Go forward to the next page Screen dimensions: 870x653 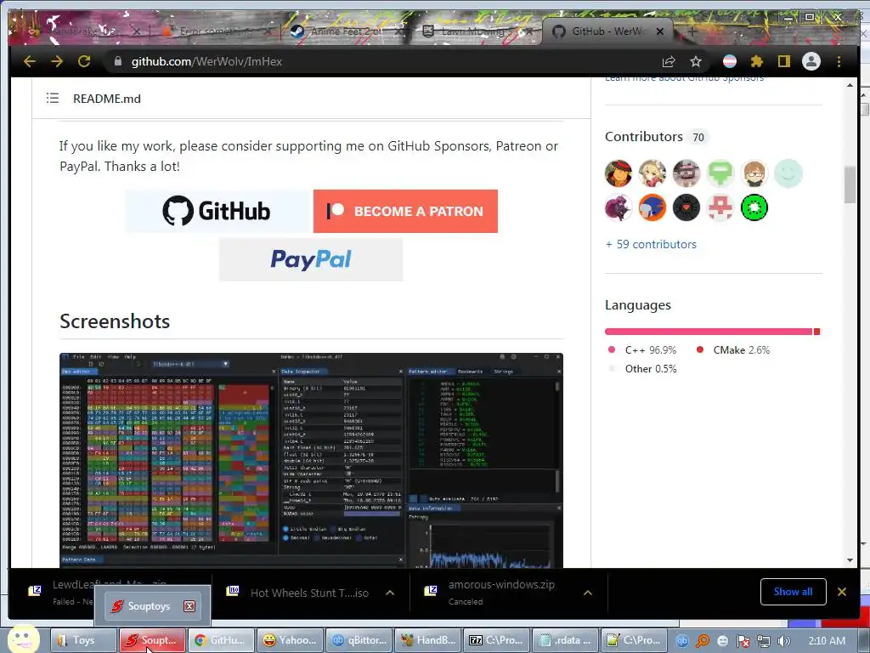[x=57, y=61]
